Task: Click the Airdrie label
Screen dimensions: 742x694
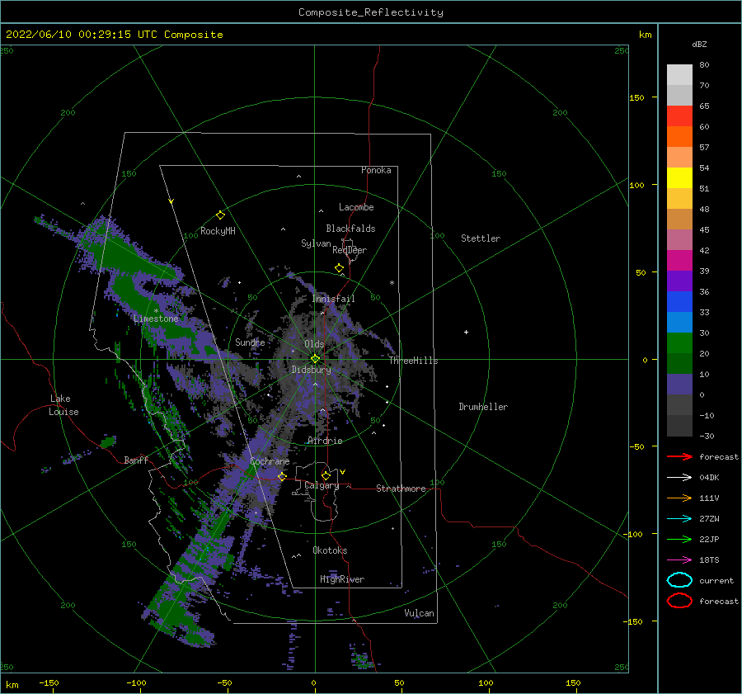Action: coord(325,441)
